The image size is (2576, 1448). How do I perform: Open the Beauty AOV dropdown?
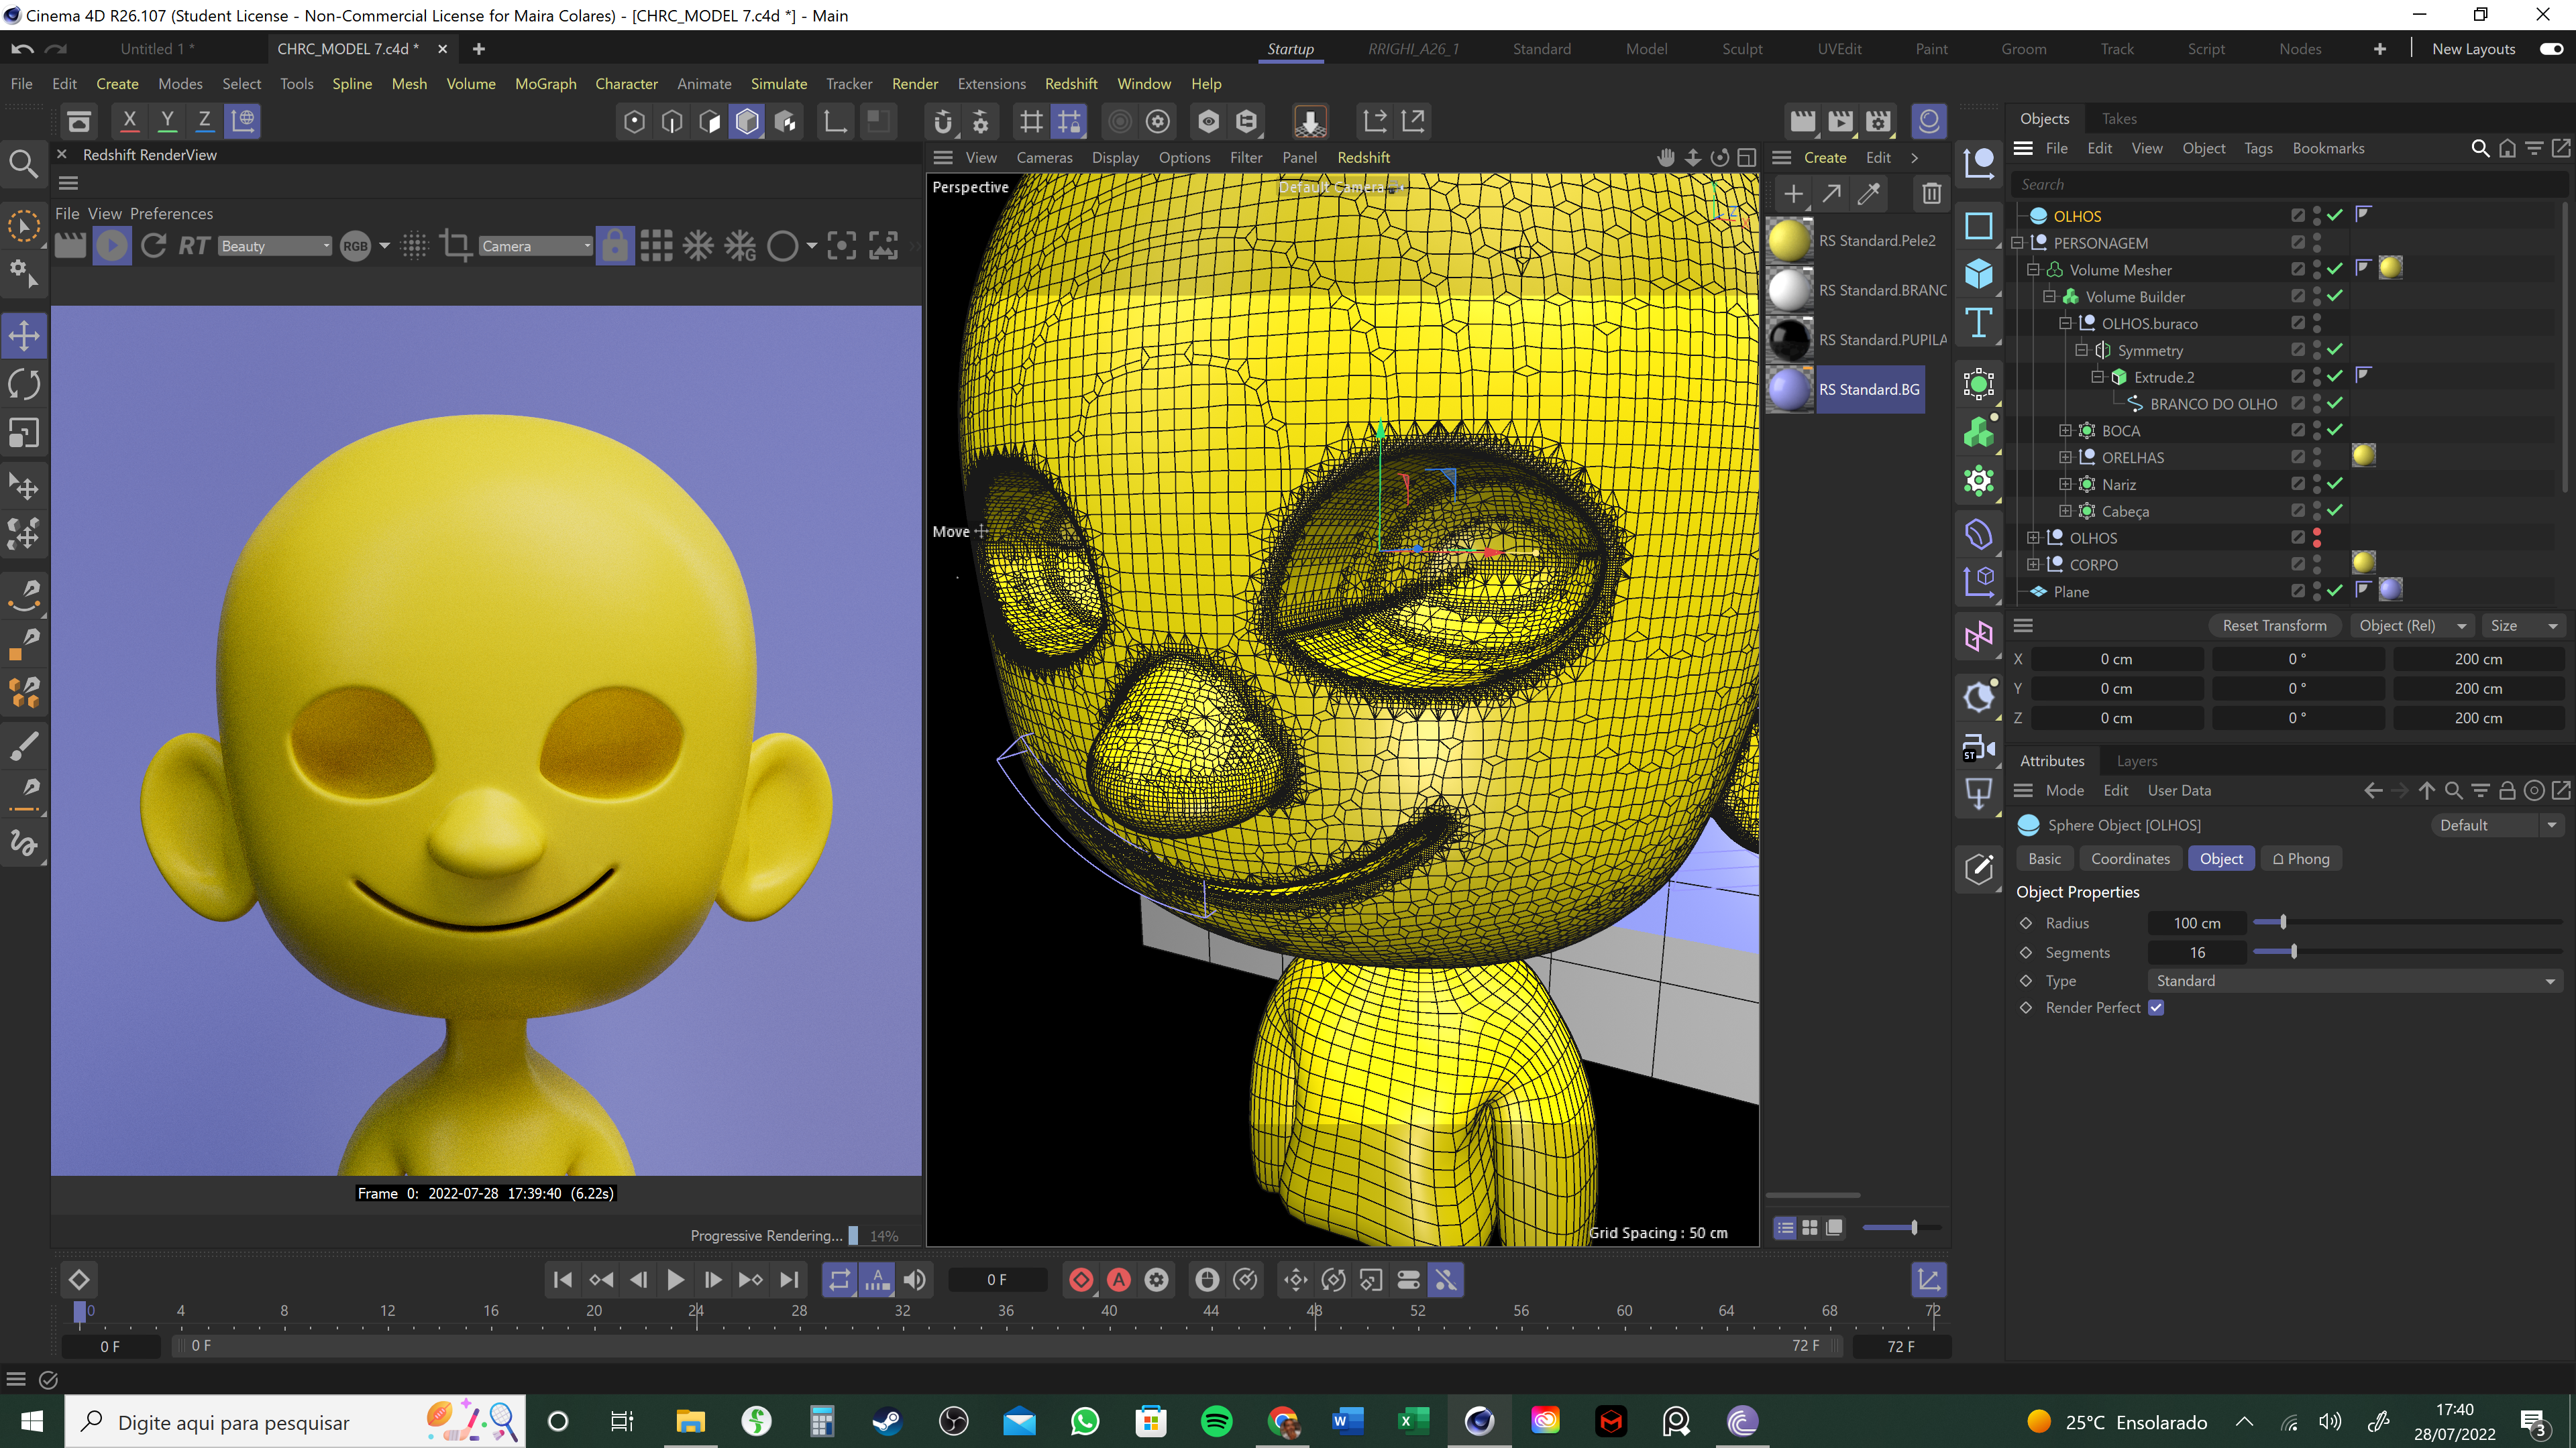point(275,246)
